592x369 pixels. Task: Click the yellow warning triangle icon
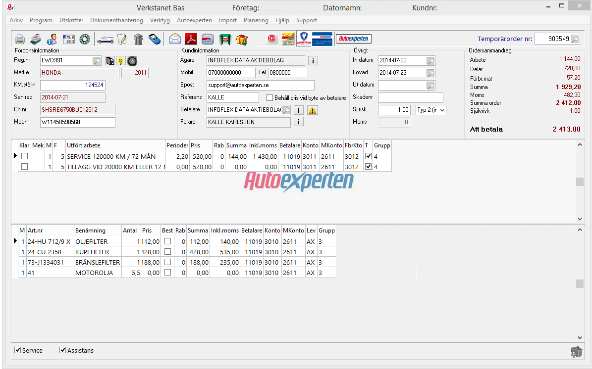point(313,110)
